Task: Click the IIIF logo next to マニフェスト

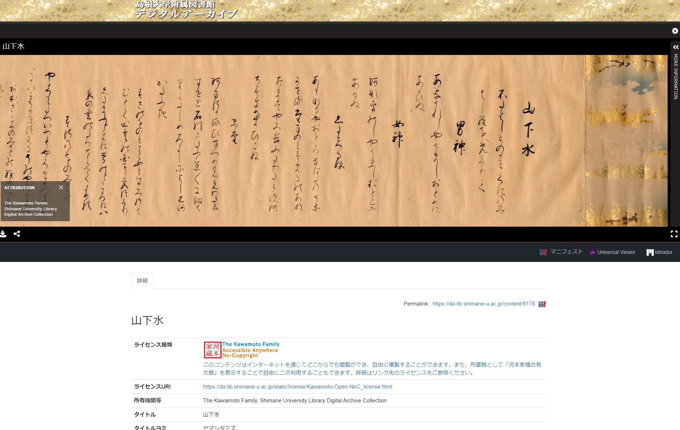Action: click(x=543, y=252)
